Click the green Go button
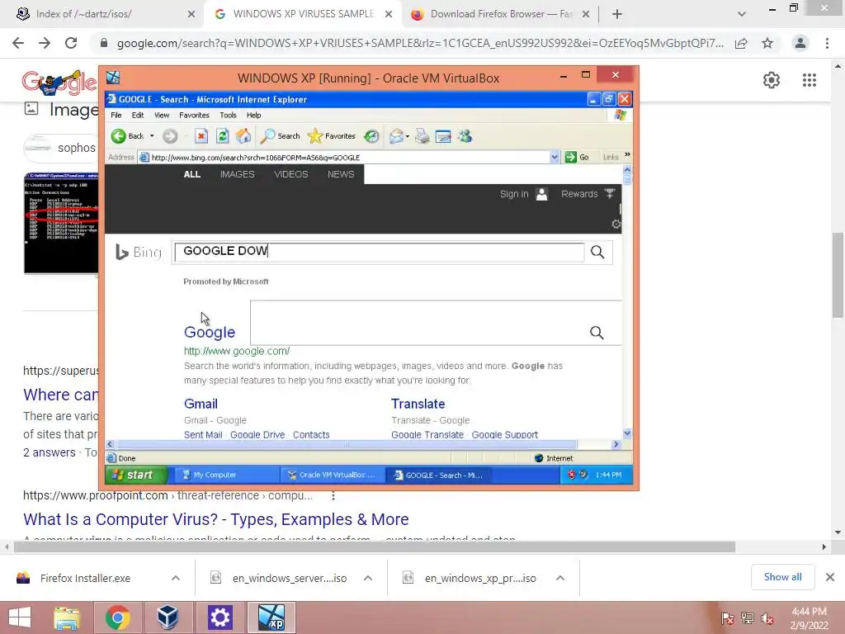845x634 pixels. coord(577,158)
